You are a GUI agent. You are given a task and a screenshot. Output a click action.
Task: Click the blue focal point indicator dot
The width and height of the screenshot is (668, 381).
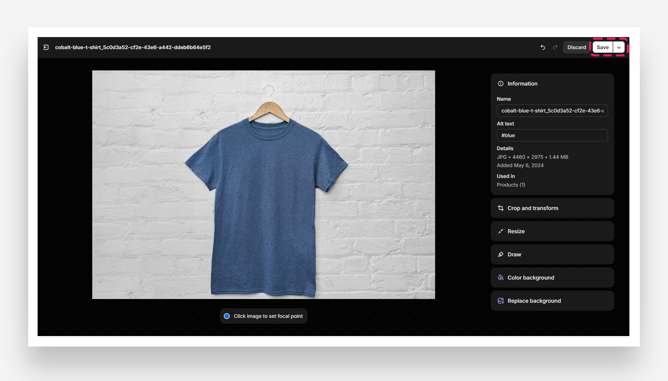pyautogui.click(x=226, y=316)
